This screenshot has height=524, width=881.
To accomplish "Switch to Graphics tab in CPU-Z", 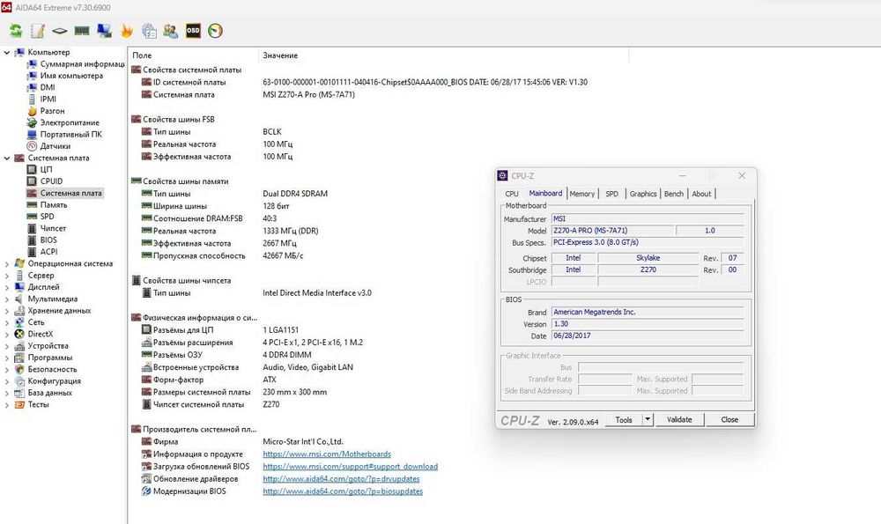I will click(x=643, y=194).
